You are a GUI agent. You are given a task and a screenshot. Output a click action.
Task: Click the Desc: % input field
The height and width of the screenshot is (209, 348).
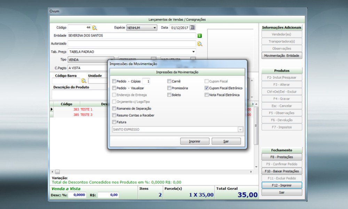77,195
